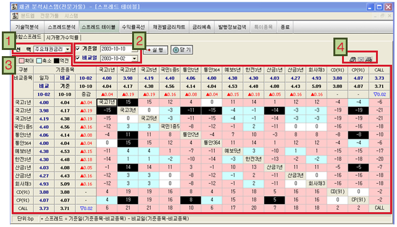Click the circular icon on 닫기 button
The height and width of the screenshot is (227, 397).
[176, 50]
